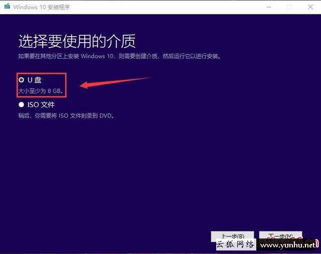Screen dimensions: 321x254
Task: Minimize the Windows 10 安装程序 window
Action: click(x=269, y=7)
